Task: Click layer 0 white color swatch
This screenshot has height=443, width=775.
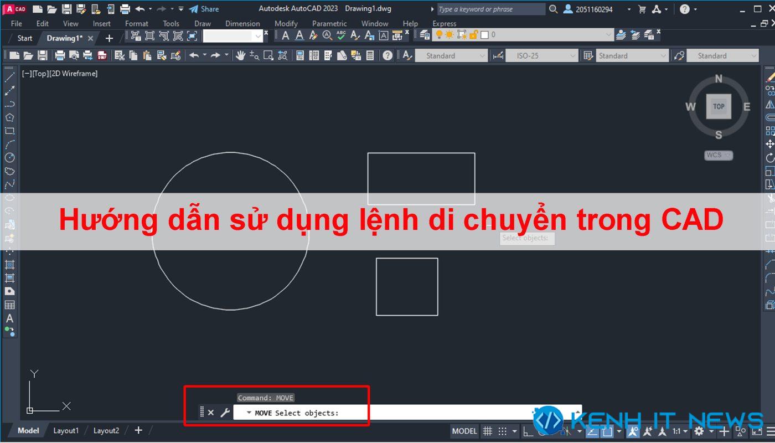Action: 484,35
